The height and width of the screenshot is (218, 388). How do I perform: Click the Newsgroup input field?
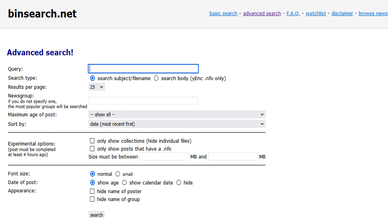click(x=143, y=100)
